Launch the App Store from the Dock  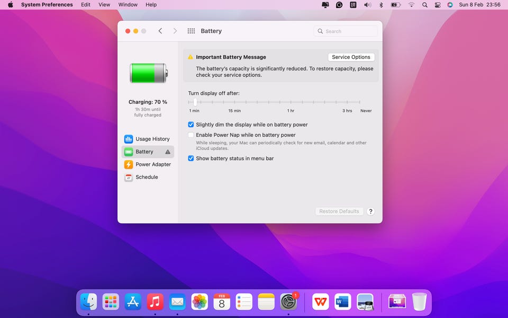(x=133, y=302)
